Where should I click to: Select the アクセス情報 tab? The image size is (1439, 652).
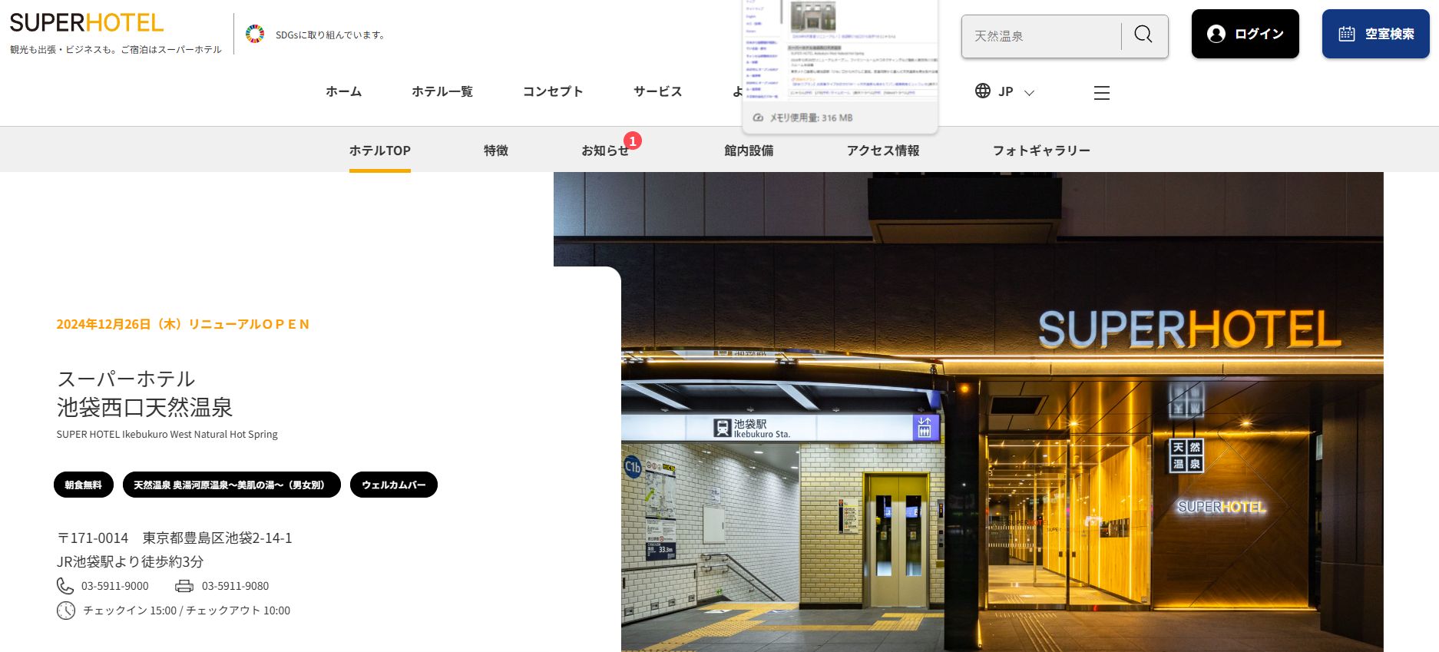pos(883,151)
